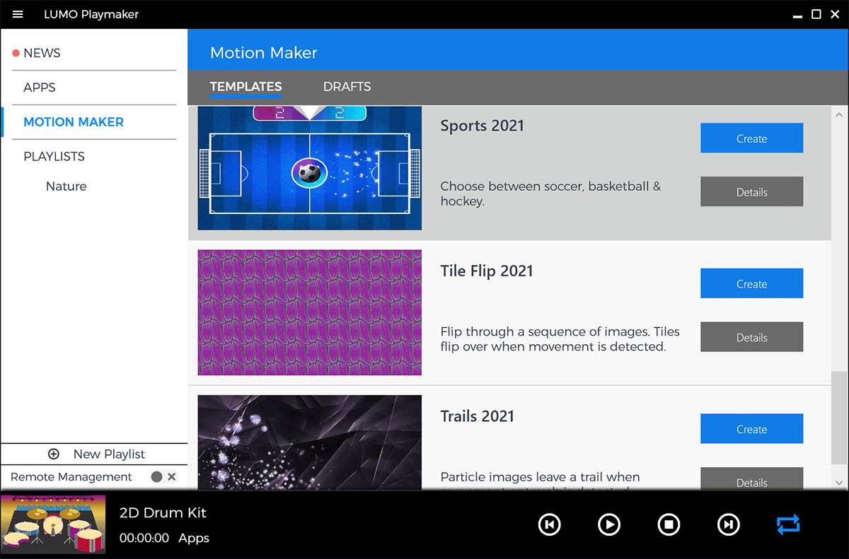This screenshot has height=559, width=849.
Task: Open the APPS section
Action: pos(40,88)
